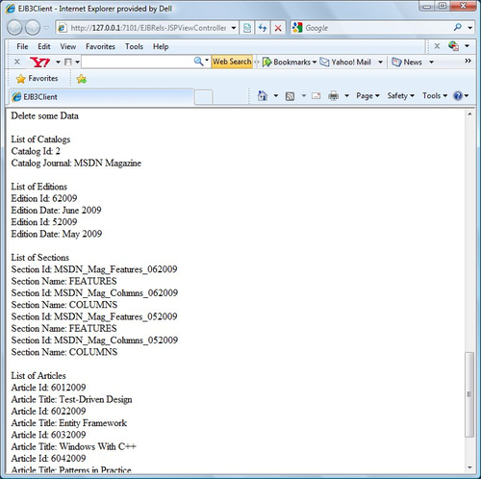Open the View menu
481x479 pixels.
point(68,46)
